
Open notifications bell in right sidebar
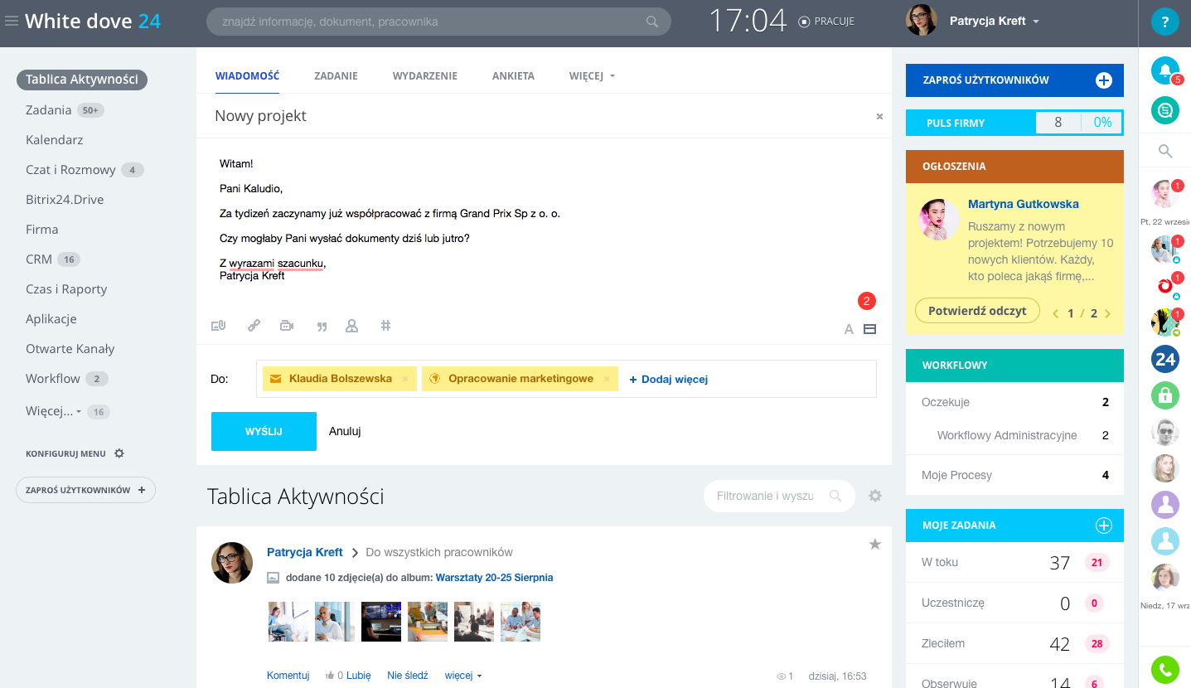coord(1164,70)
